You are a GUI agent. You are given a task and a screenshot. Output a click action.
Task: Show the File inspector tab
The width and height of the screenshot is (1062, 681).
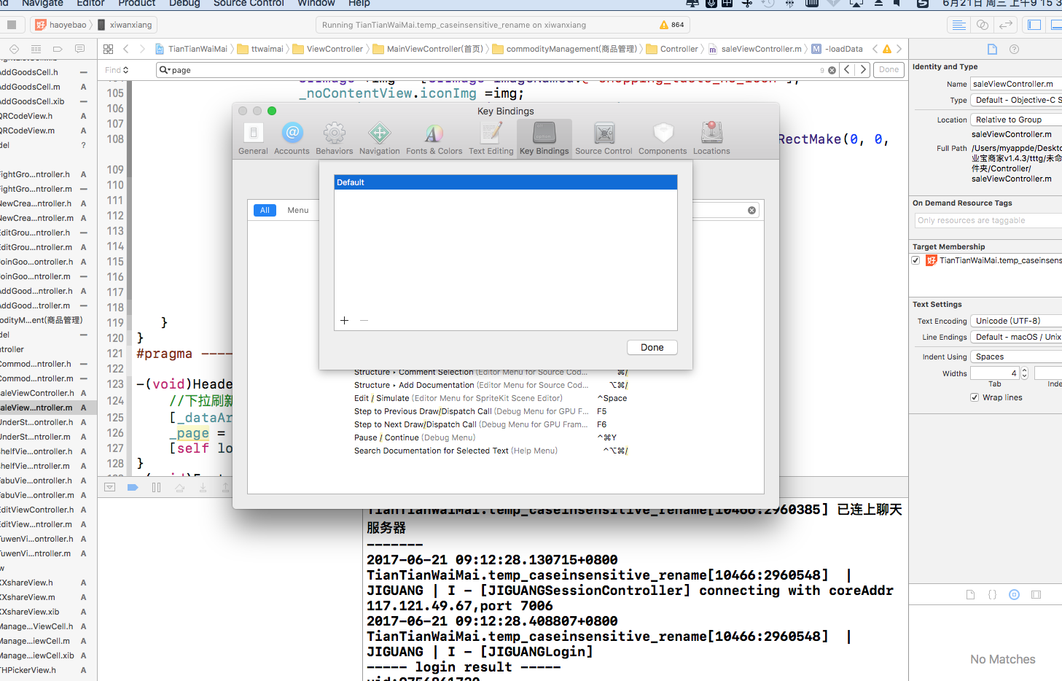tap(992, 49)
